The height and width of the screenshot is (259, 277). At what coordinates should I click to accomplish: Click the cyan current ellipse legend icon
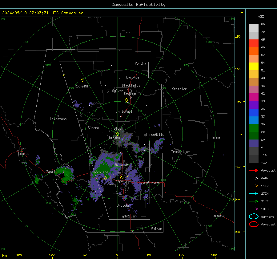click(254, 217)
